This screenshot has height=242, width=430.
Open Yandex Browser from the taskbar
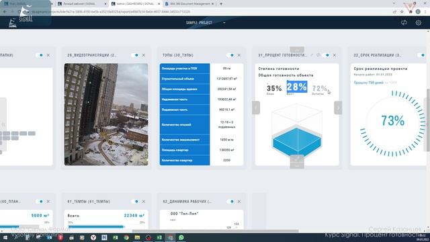coord(93,237)
